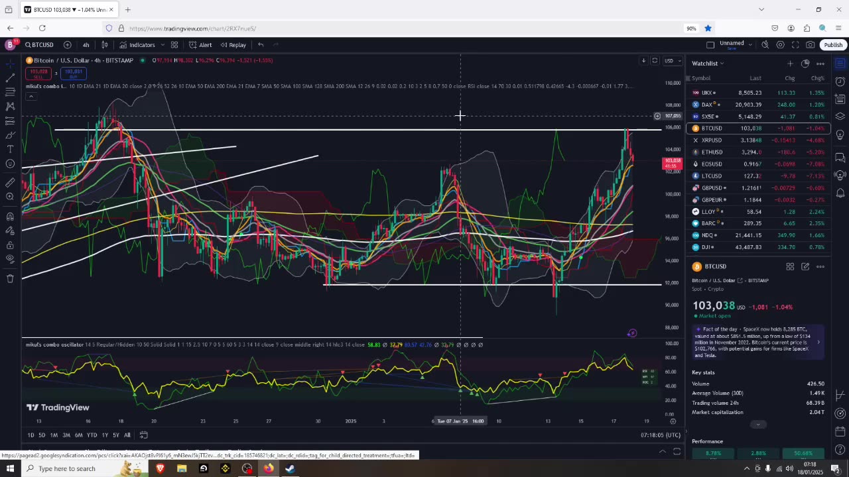The height and width of the screenshot is (477, 849).
Task: Select the LLOY row in the watchlist
Action: pos(758,212)
